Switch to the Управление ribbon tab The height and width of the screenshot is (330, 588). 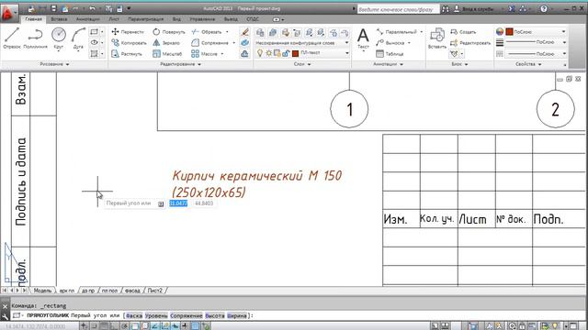tap(202, 19)
